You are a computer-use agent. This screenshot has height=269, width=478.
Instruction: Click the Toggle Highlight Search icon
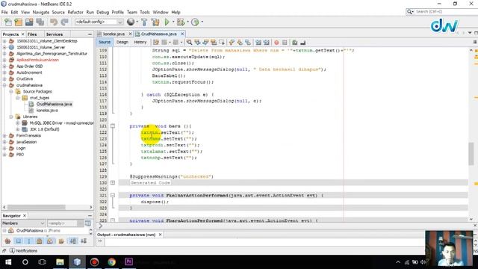(x=214, y=43)
